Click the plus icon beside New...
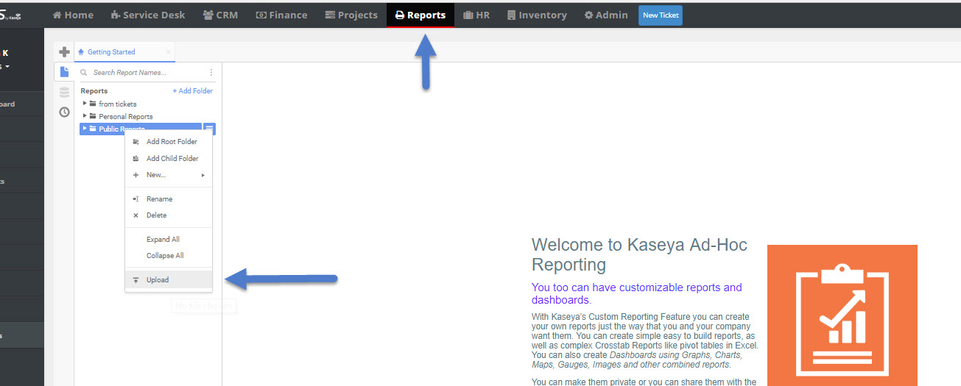Image resolution: width=961 pixels, height=386 pixels. click(x=135, y=175)
